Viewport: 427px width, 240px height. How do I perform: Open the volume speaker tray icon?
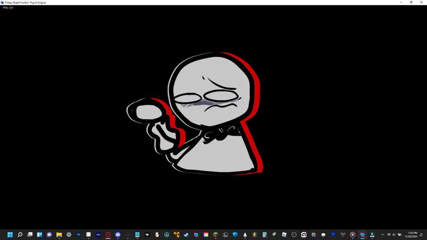(394, 235)
